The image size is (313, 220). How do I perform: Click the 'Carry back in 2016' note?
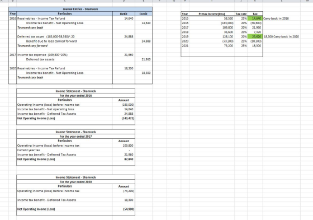click(276, 18)
